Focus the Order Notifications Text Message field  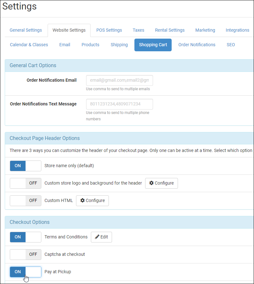point(119,104)
